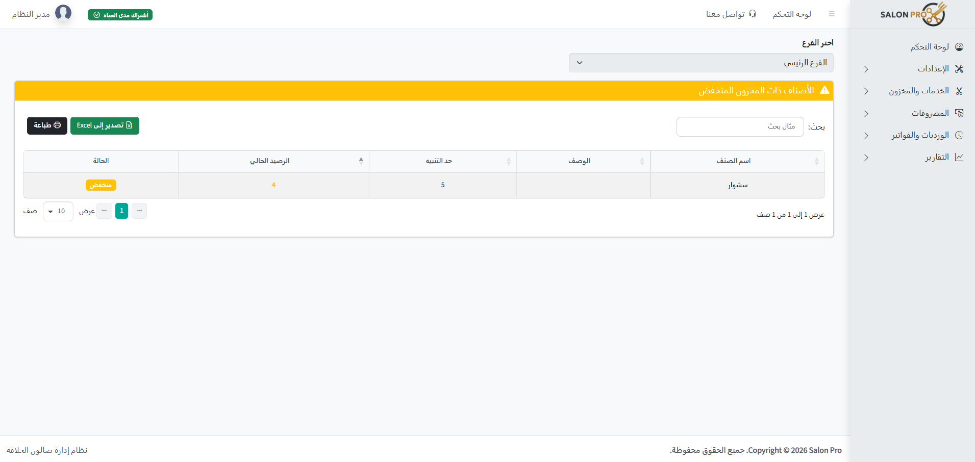Click the warning triangle in the low stock header
Image resolution: width=975 pixels, height=462 pixels.
pyautogui.click(x=825, y=90)
